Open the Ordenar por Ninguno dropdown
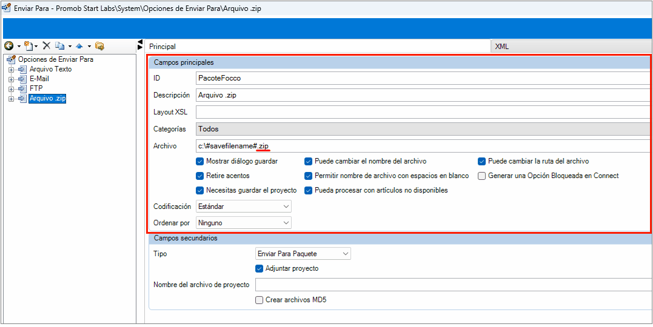Screen dimensions: 653x327 coord(244,223)
